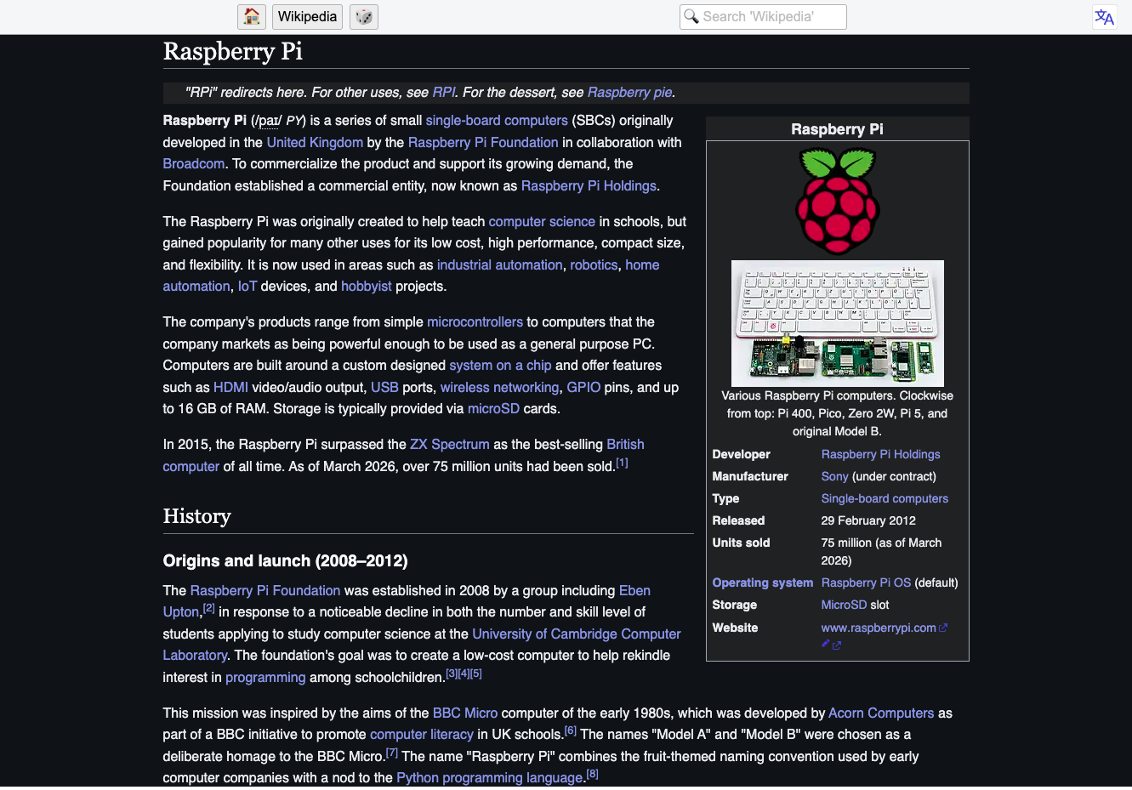
Task: Open a random article with dice icon
Action: pyautogui.click(x=364, y=17)
